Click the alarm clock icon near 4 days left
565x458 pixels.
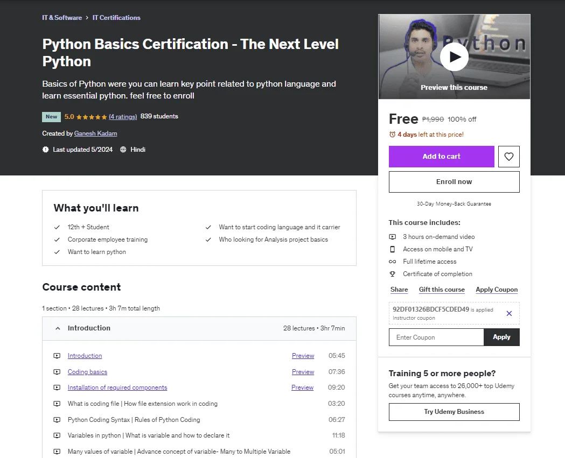(393, 135)
